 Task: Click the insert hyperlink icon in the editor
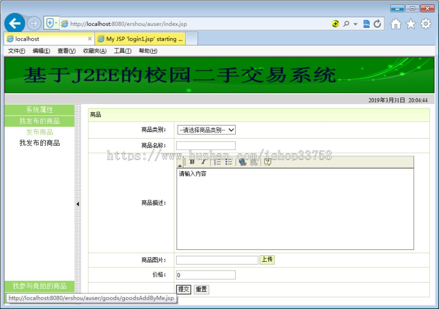(242, 163)
